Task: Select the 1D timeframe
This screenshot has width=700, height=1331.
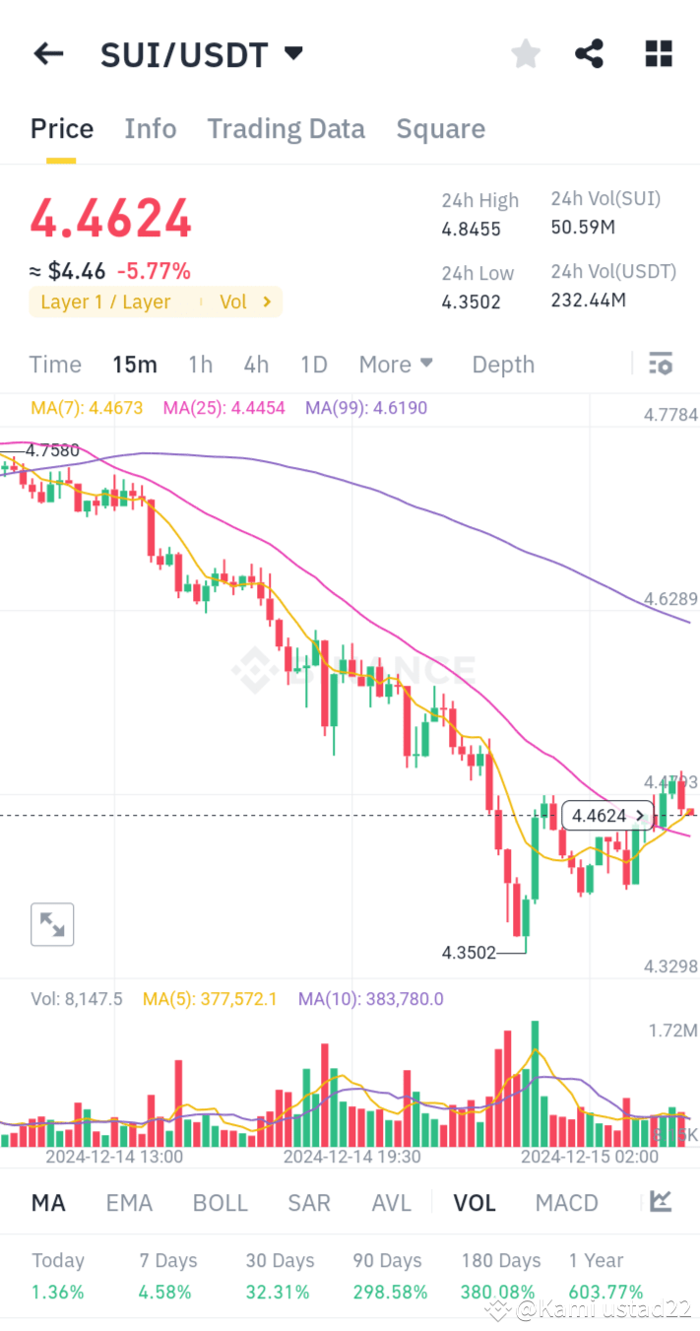Action: pyautogui.click(x=313, y=364)
